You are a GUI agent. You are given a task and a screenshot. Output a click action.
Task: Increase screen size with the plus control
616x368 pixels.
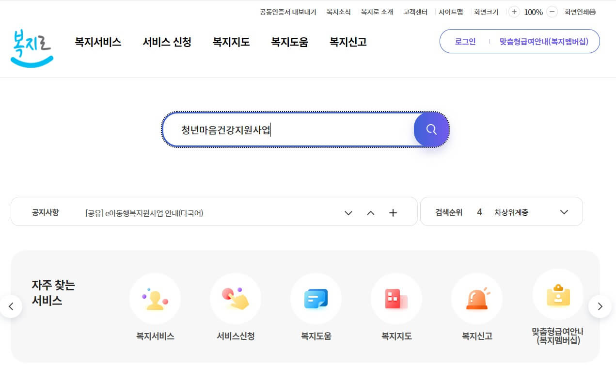(514, 12)
